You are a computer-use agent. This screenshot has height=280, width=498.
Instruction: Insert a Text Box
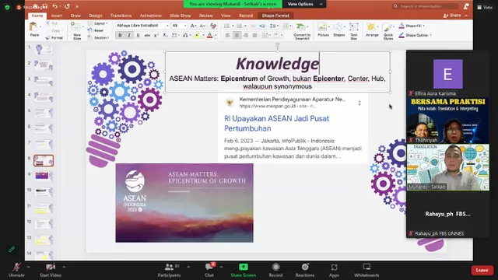(354, 27)
